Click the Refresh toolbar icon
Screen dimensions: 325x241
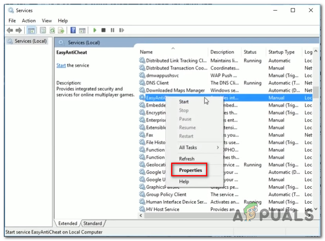pyautogui.click(x=52, y=31)
